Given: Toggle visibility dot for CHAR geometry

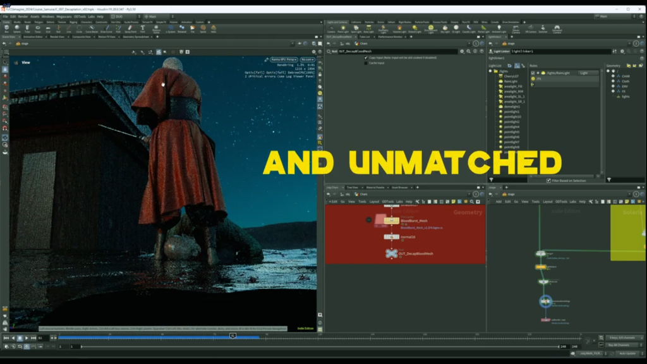Looking at the screenshot, I should 613,76.
